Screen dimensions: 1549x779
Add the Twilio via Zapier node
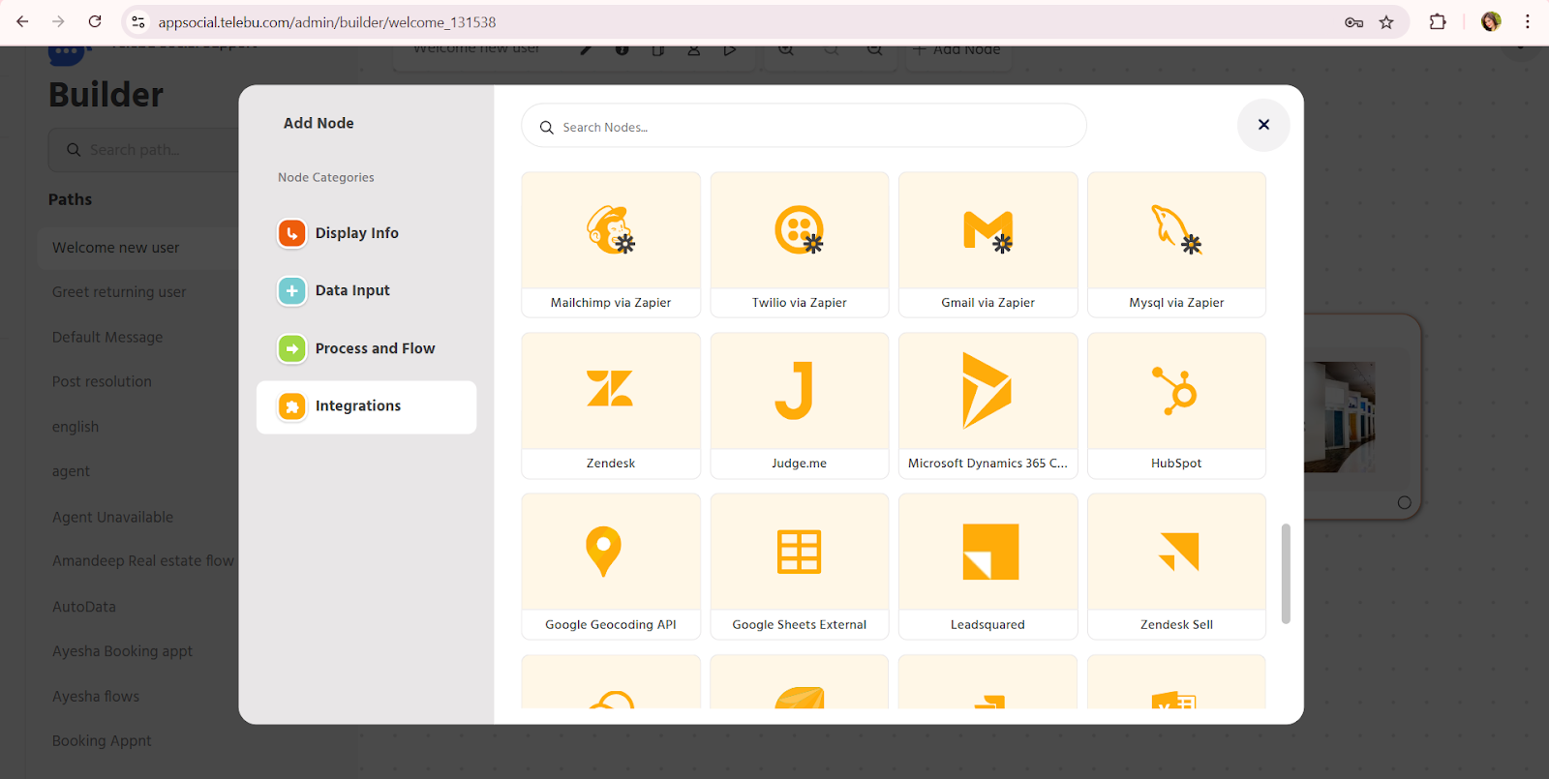click(x=799, y=244)
